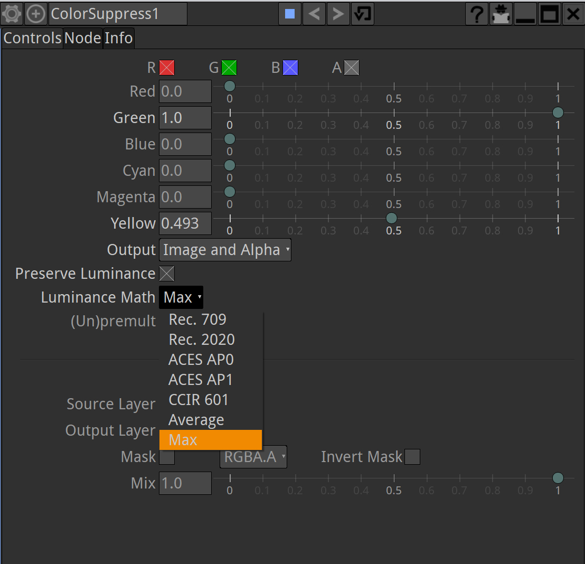The image size is (585, 564).
Task: Select Rec. 2020 from the luminance list
Action: [201, 340]
